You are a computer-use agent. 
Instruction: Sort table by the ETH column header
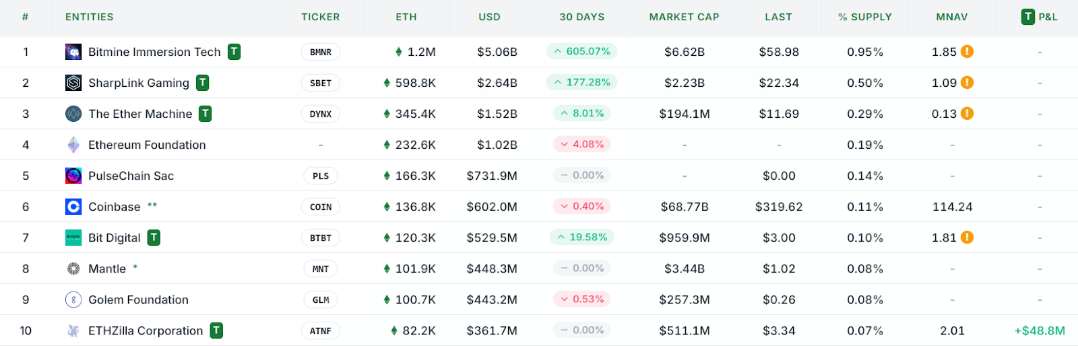(406, 17)
